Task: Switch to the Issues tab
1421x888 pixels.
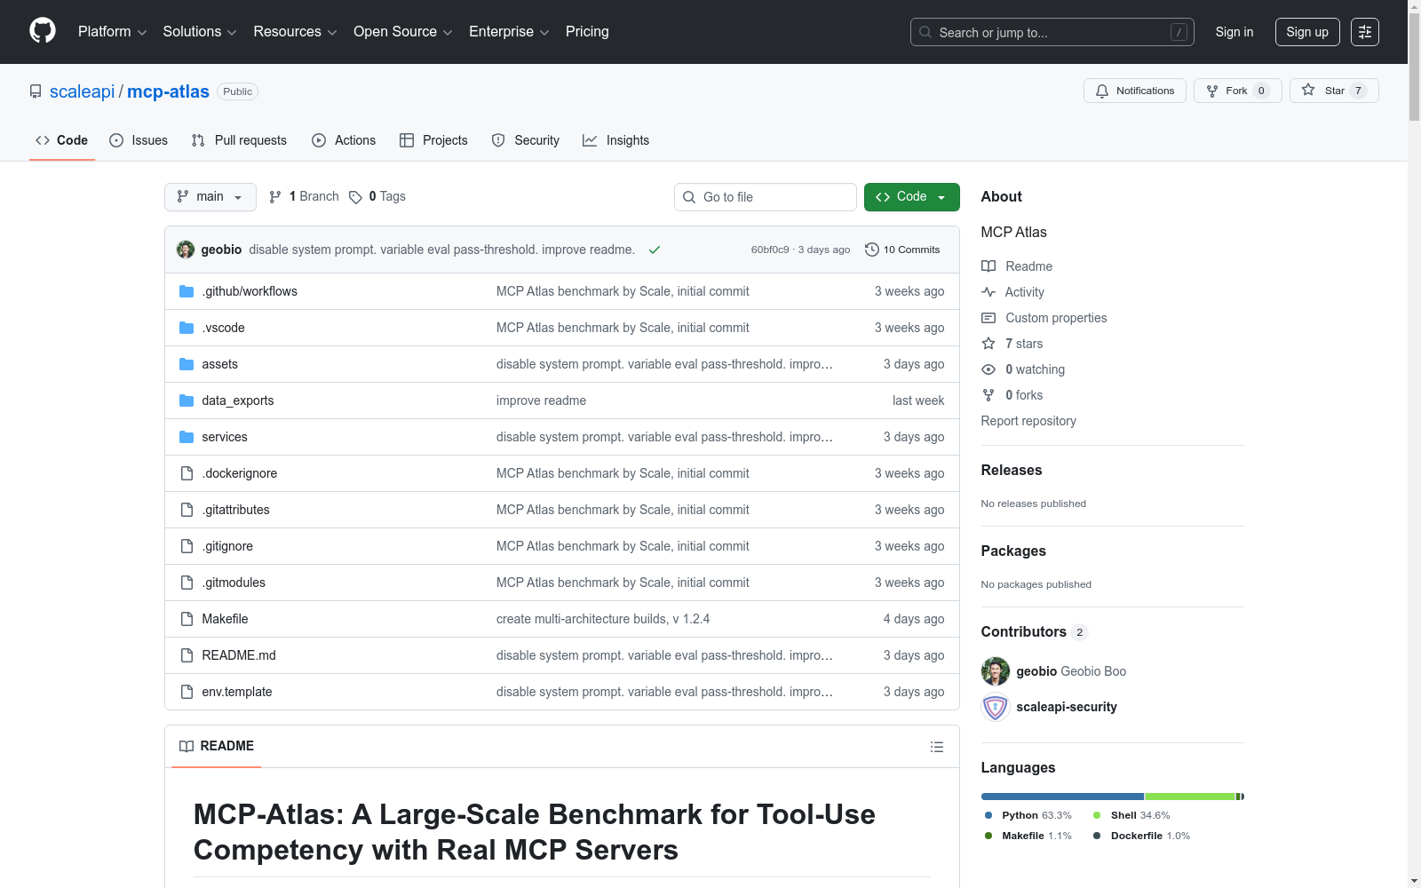Action: pyautogui.click(x=139, y=140)
